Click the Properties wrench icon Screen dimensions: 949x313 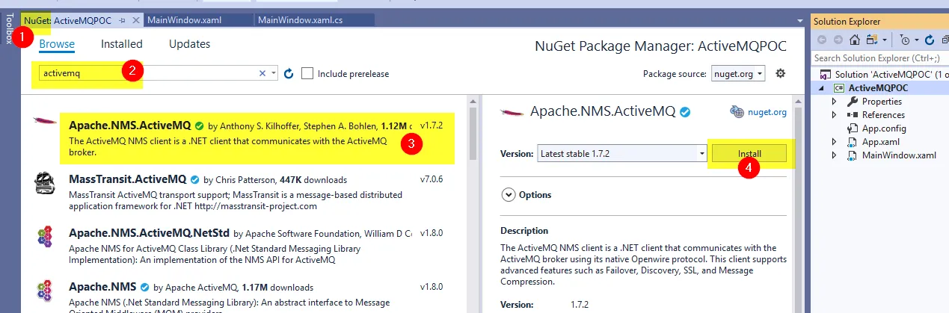tap(852, 102)
